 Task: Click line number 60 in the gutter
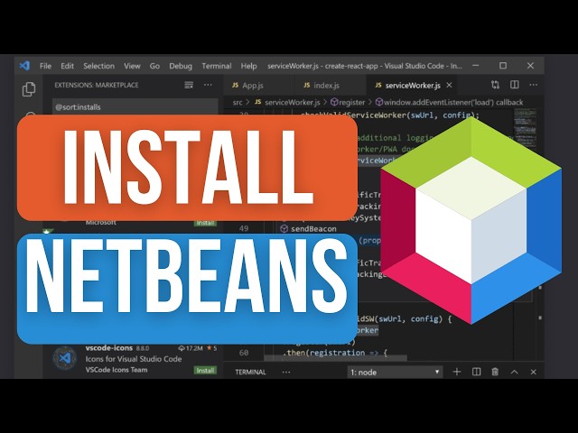pyautogui.click(x=243, y=353)
